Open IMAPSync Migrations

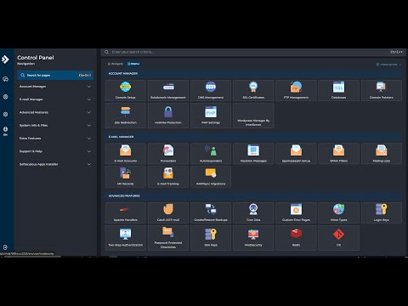[211, 177]
